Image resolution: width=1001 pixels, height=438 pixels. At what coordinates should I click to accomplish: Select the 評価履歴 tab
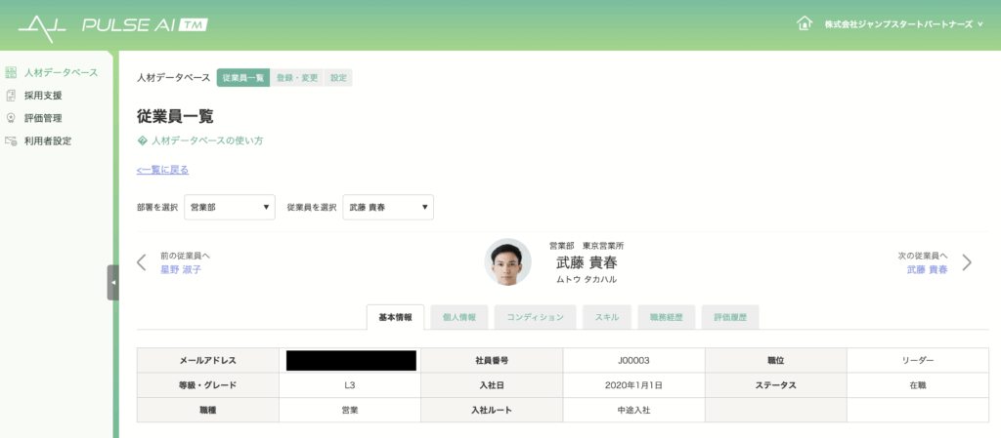[x=730, y=317]
